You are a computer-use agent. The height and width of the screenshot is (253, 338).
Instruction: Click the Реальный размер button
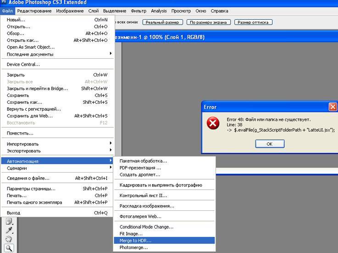tap(162, 22)
